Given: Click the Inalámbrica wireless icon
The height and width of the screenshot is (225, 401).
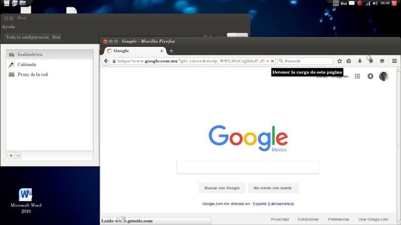Looking at the screenshot, I should pyautogui.click(x=11, y=54).
